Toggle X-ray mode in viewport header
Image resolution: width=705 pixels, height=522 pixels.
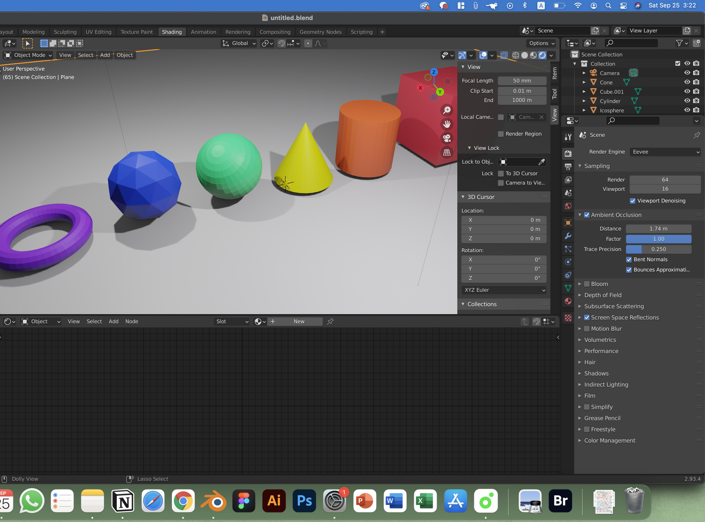tap(504, 55)
